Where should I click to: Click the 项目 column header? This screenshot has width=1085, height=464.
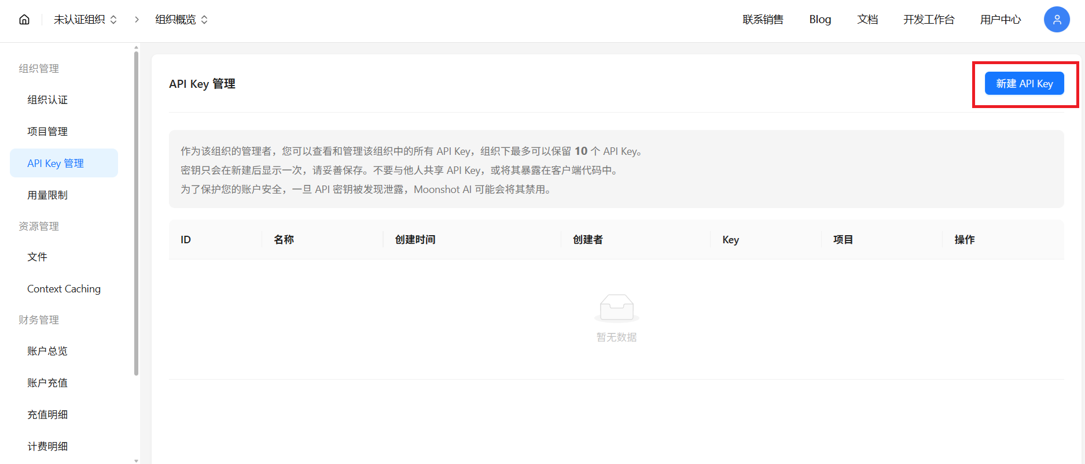(843, 240)
